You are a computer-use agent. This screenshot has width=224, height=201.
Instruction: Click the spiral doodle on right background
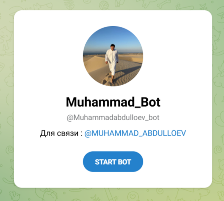coord(218,150)
